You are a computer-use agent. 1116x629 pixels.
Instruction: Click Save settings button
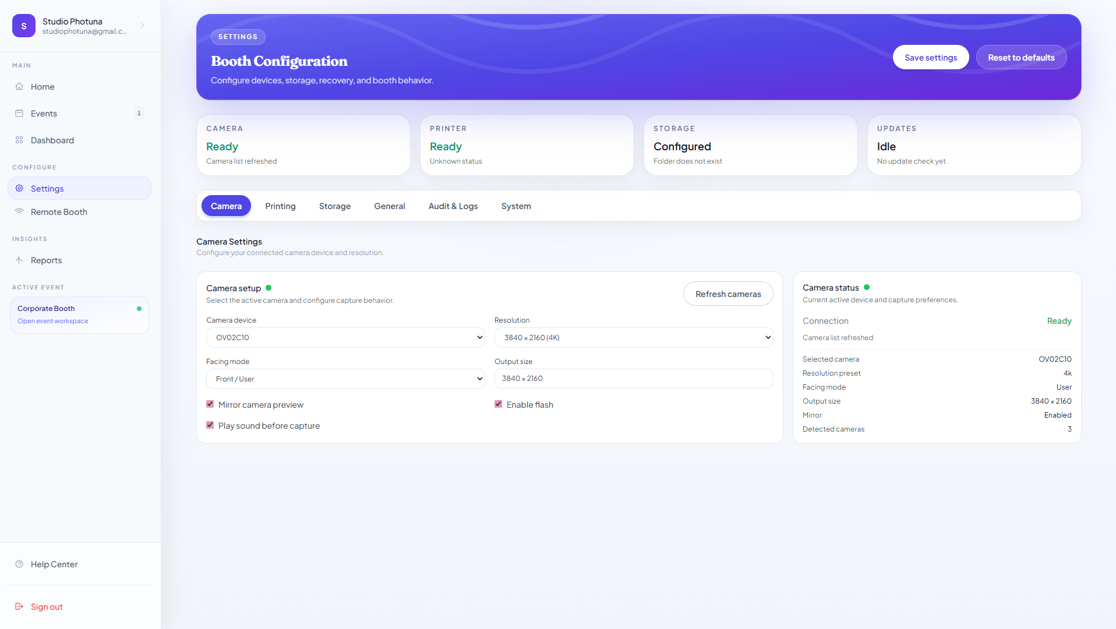[931, 57]
